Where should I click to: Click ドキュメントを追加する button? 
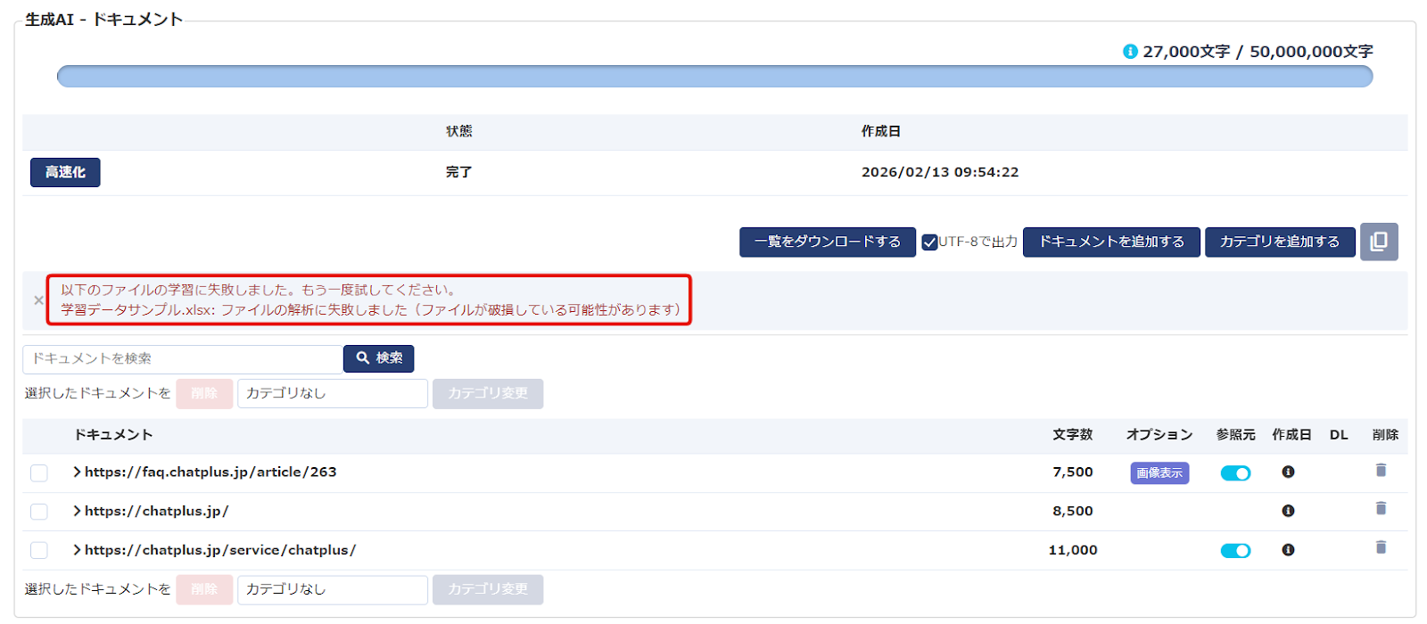[x=1111, y=242]
